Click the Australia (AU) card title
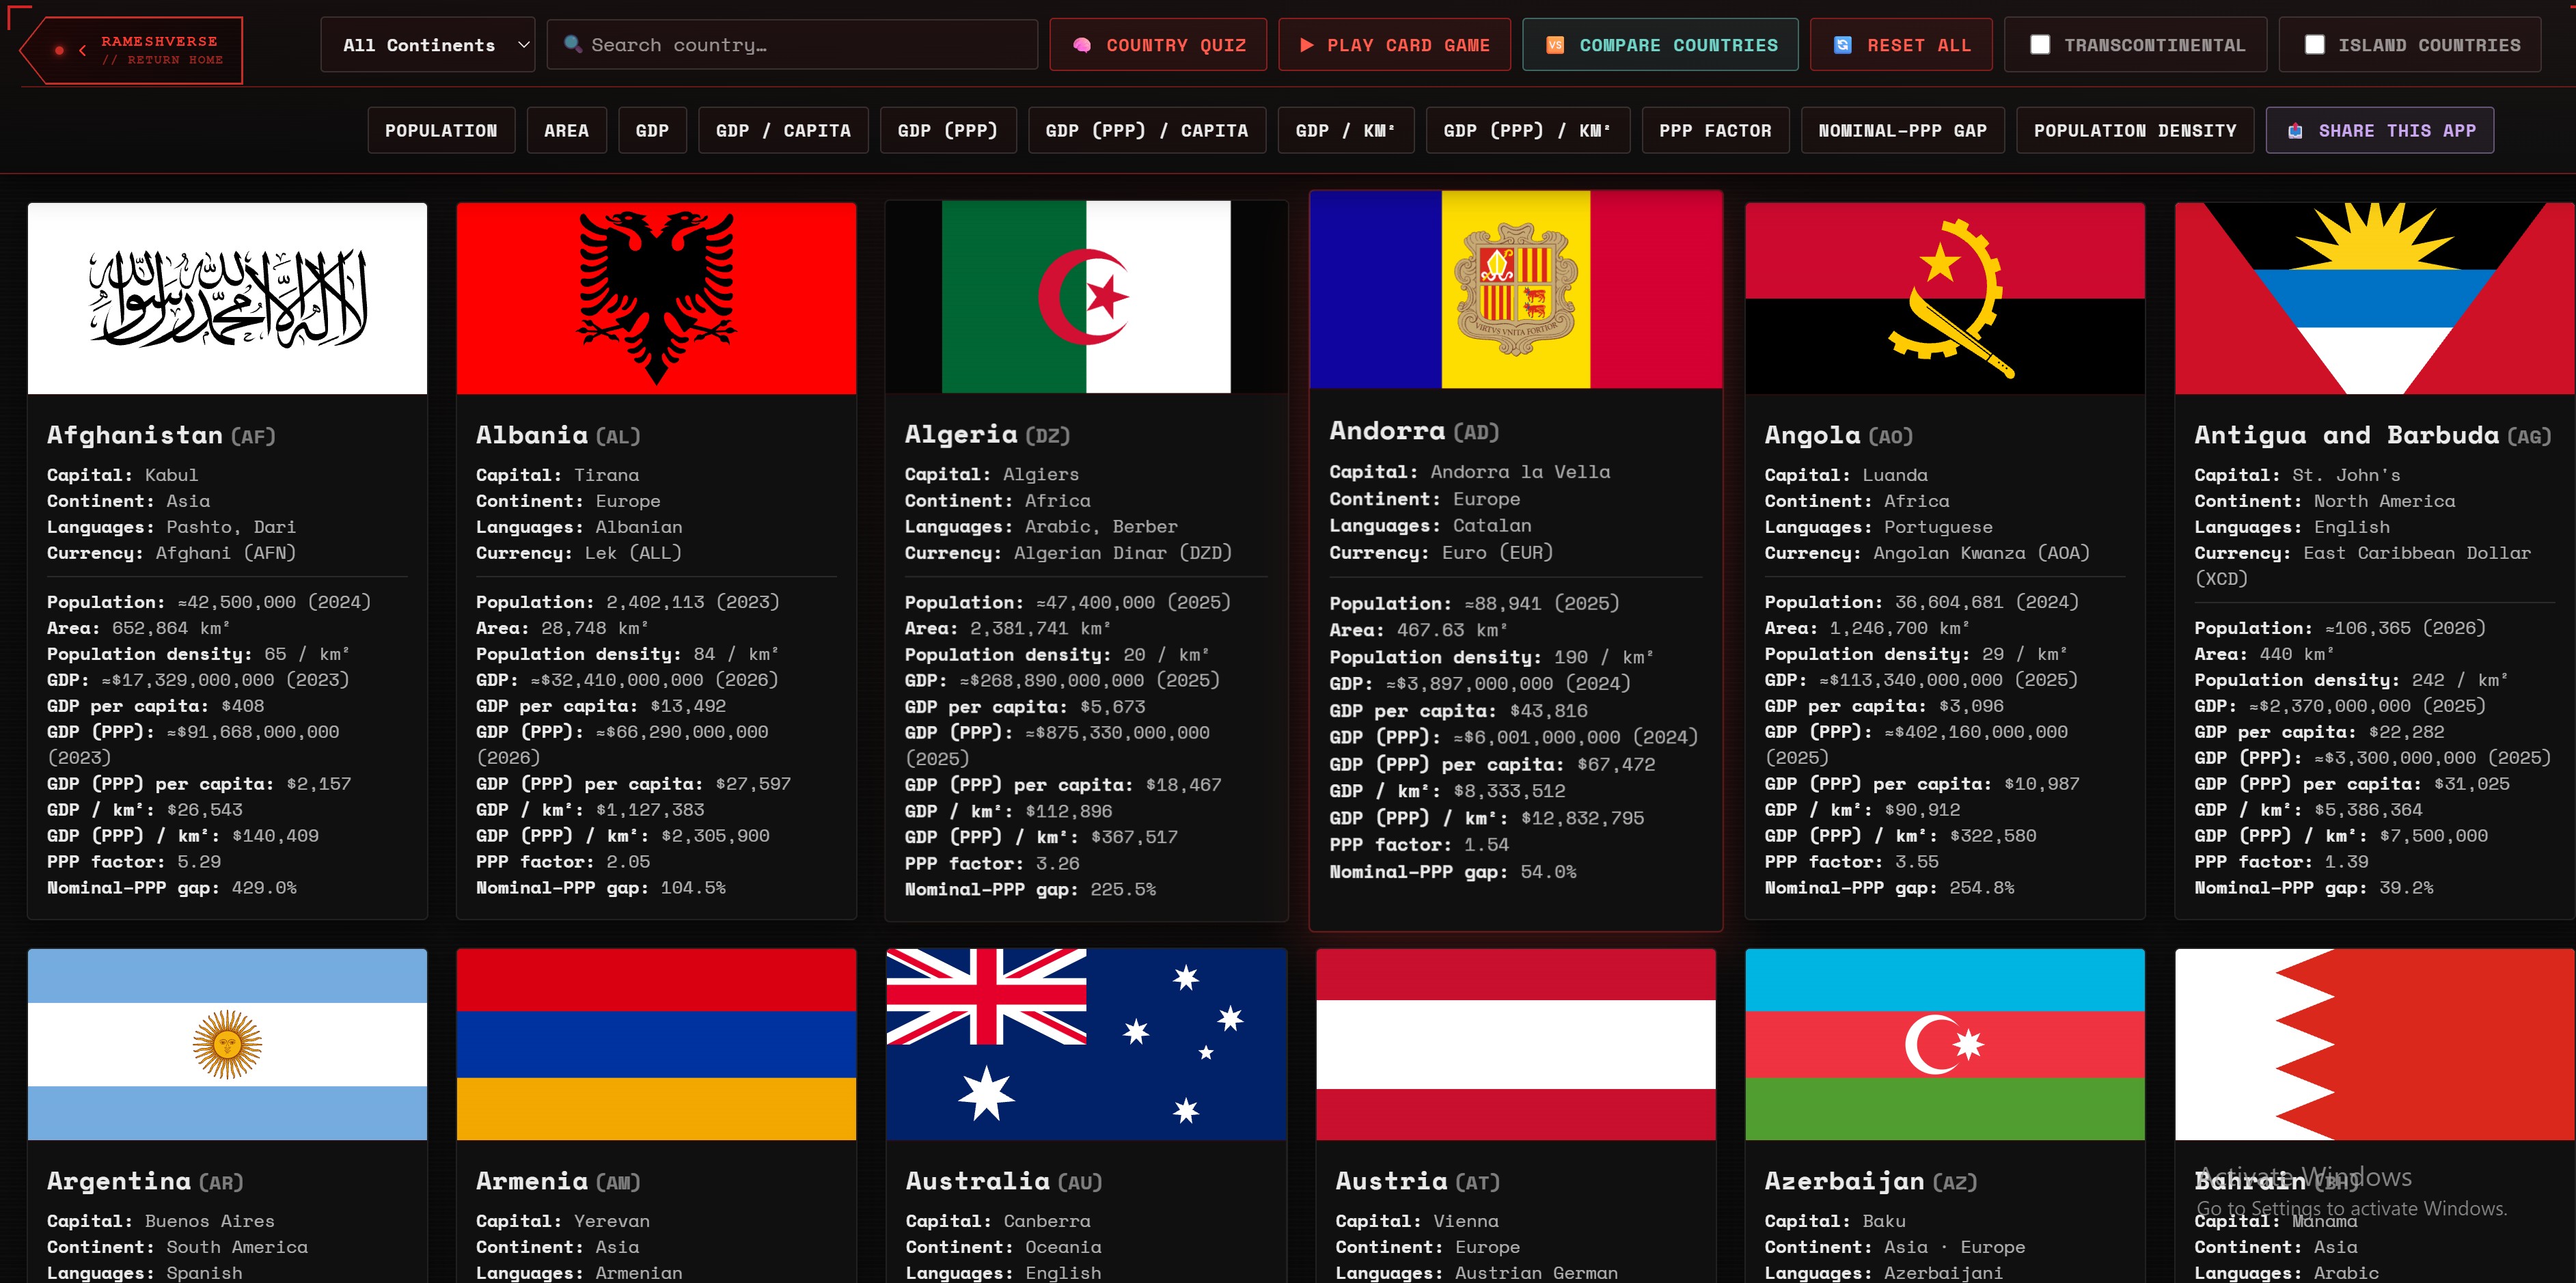The image size is (2576, 1283). pos(1004,1181)
